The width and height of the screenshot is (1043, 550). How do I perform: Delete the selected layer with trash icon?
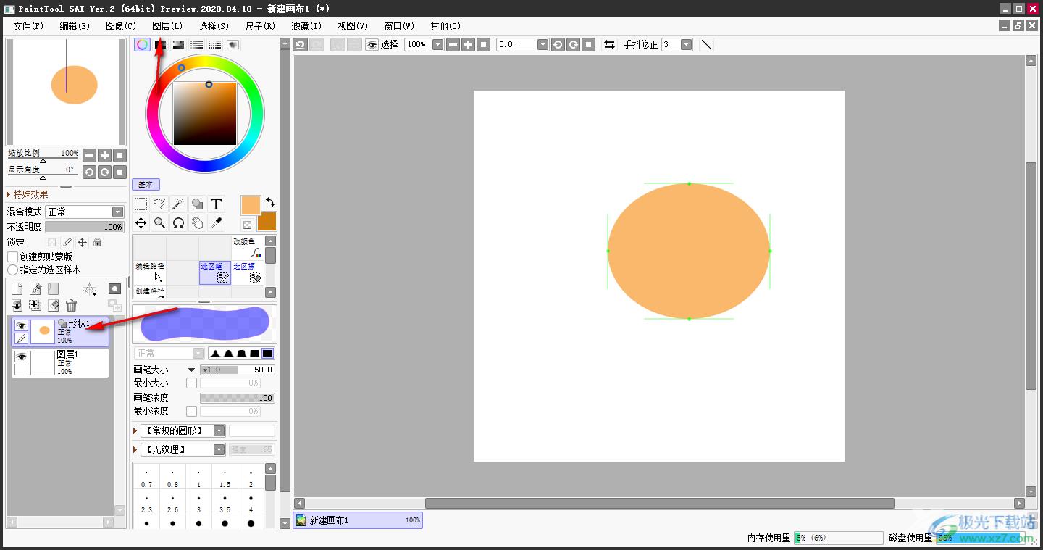[71, 306]
